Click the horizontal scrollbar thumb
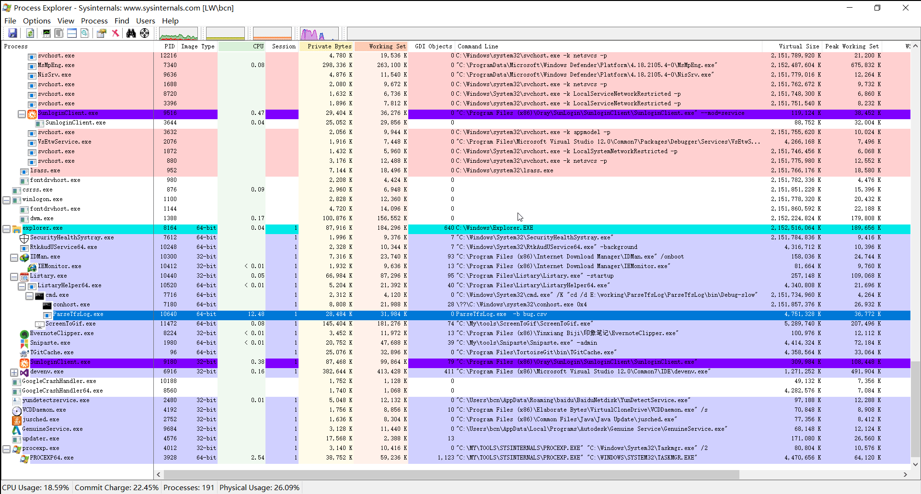 [x=451, y=474]
